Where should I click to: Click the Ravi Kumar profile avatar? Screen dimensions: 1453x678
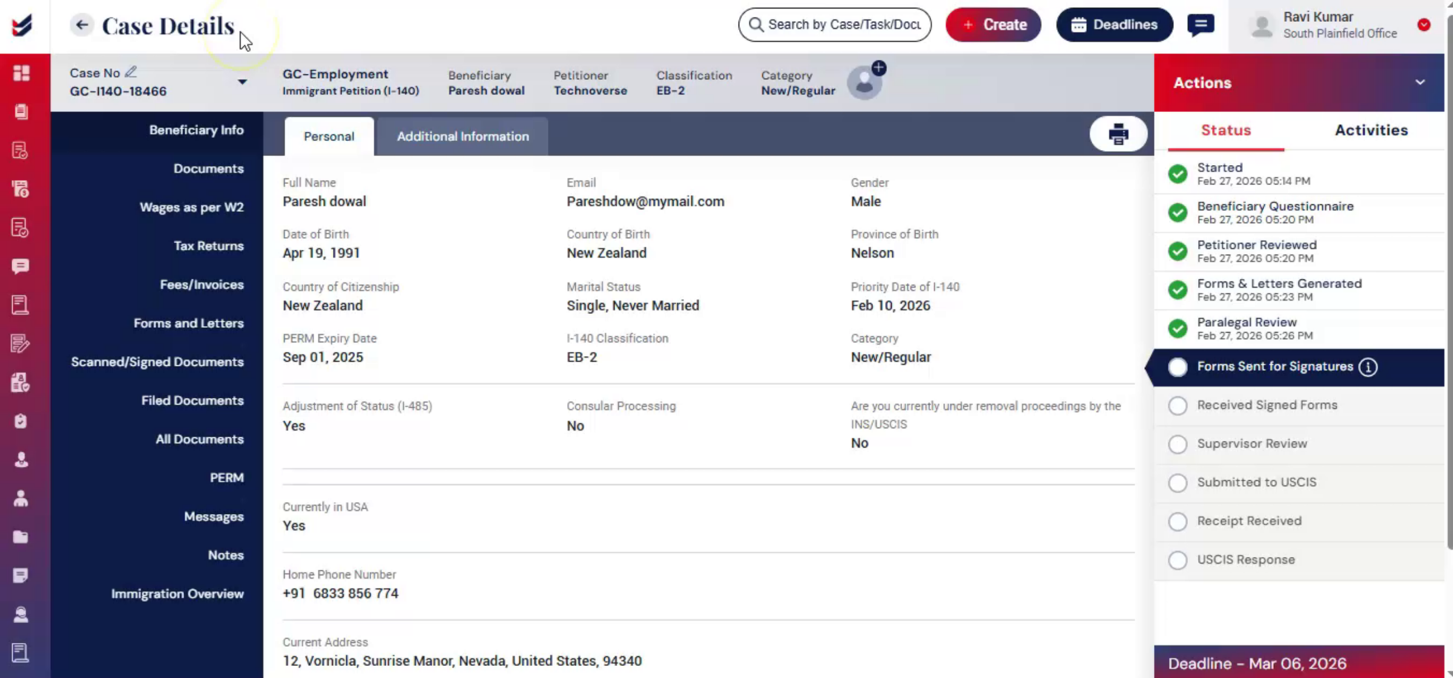pyautogui.click(x=1262, y=25)
